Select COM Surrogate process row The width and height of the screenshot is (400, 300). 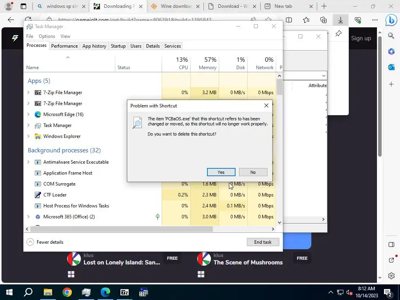tap(150, 184)
